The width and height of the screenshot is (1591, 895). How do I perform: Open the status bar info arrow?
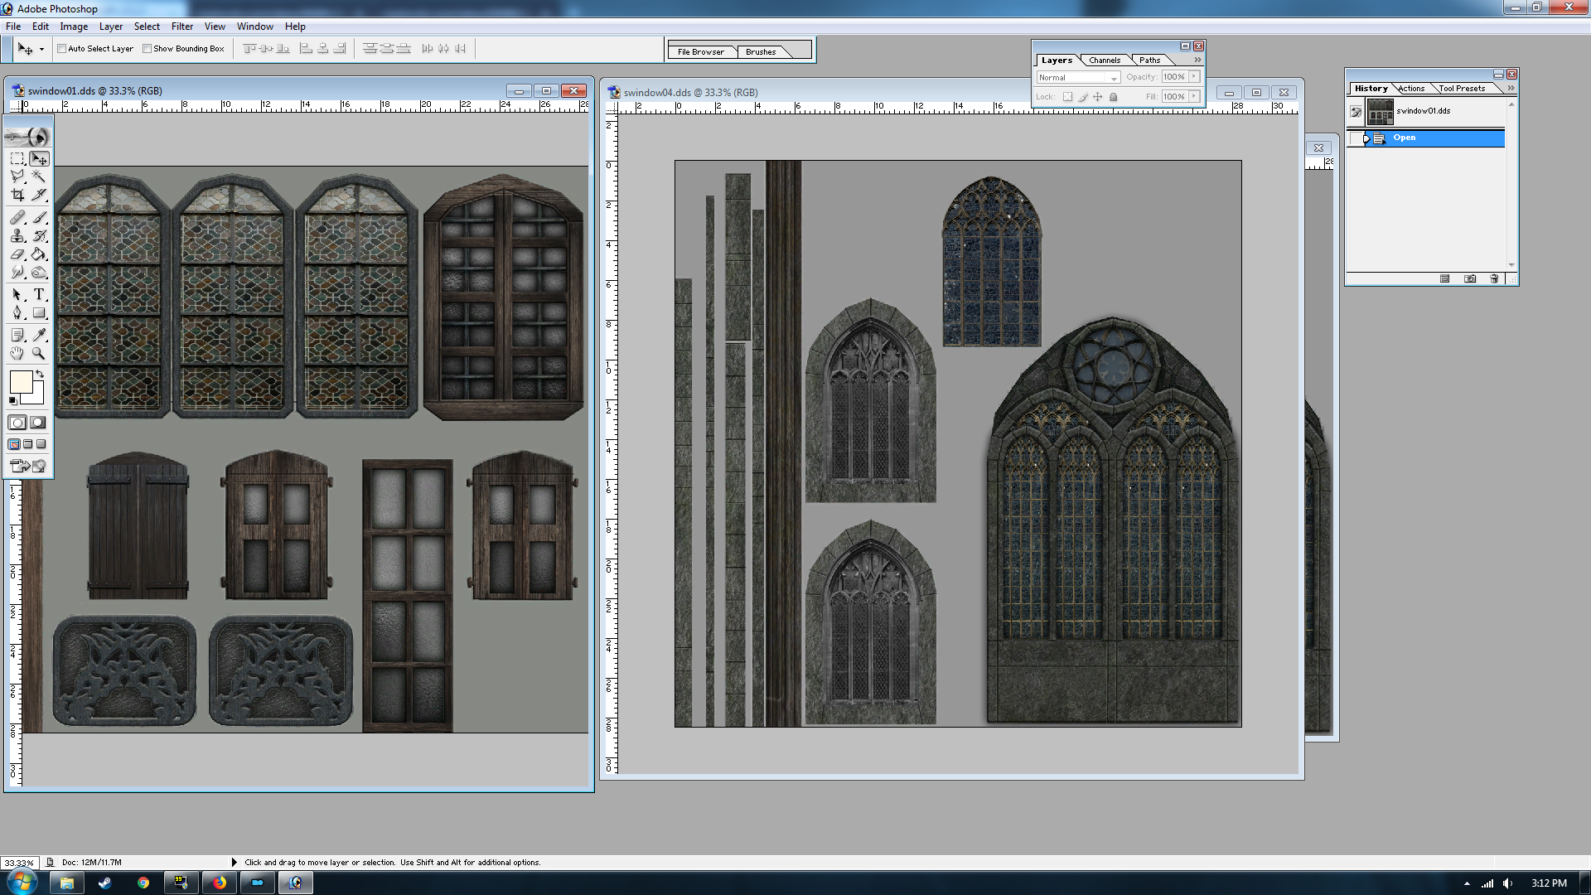[234, 862]
